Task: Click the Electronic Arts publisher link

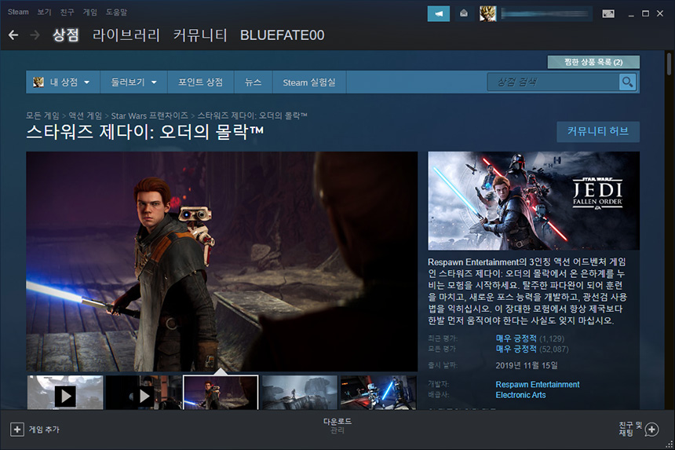Action: [520, 395]
